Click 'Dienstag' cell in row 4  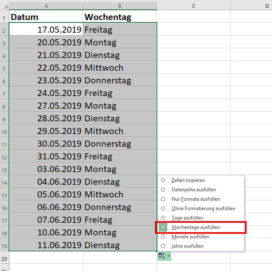point(120,54)
